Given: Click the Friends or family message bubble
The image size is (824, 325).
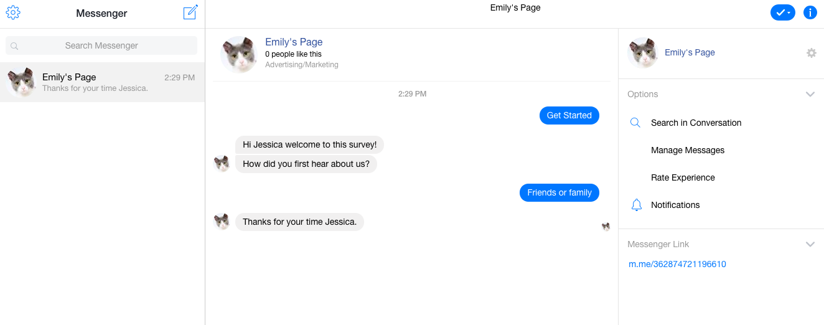Looking at the screenshot, I should point(559,193).
